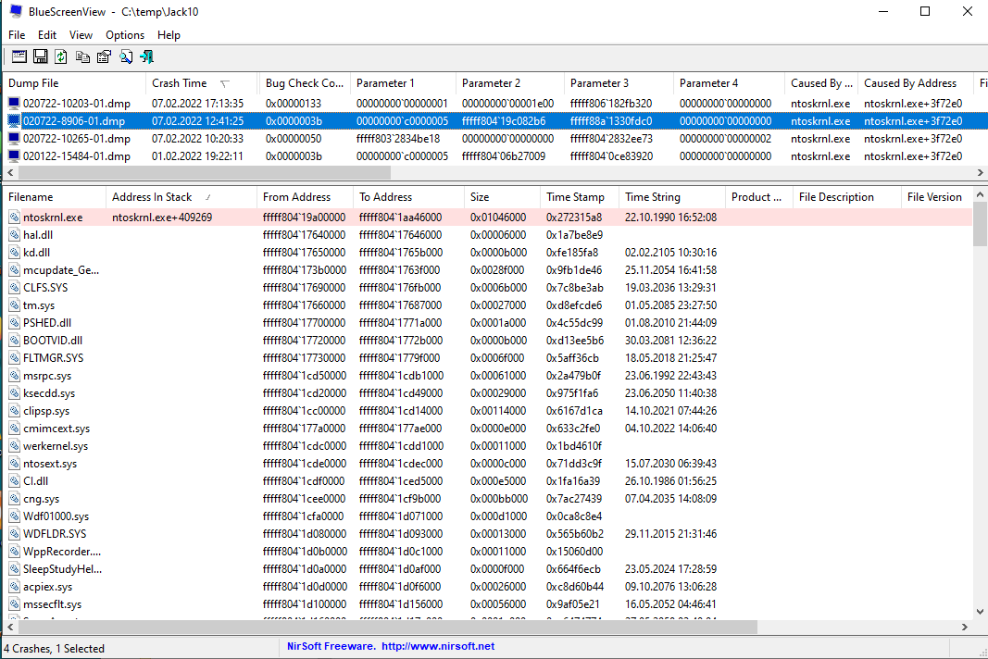Click the dump icon for 020722-8906-01.dmp
Image resolution: width=988 pixels, height=659 pixels.
point(14,121)
